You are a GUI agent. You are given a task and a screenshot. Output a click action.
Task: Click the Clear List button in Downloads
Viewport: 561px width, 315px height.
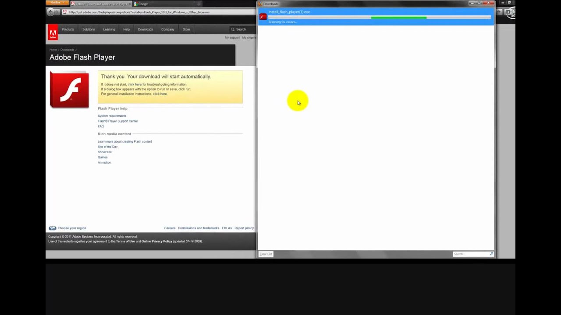coord(266,254)
